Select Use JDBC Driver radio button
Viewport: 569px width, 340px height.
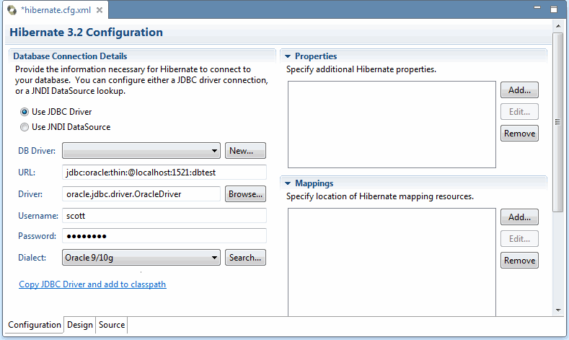tap(25, 112)
